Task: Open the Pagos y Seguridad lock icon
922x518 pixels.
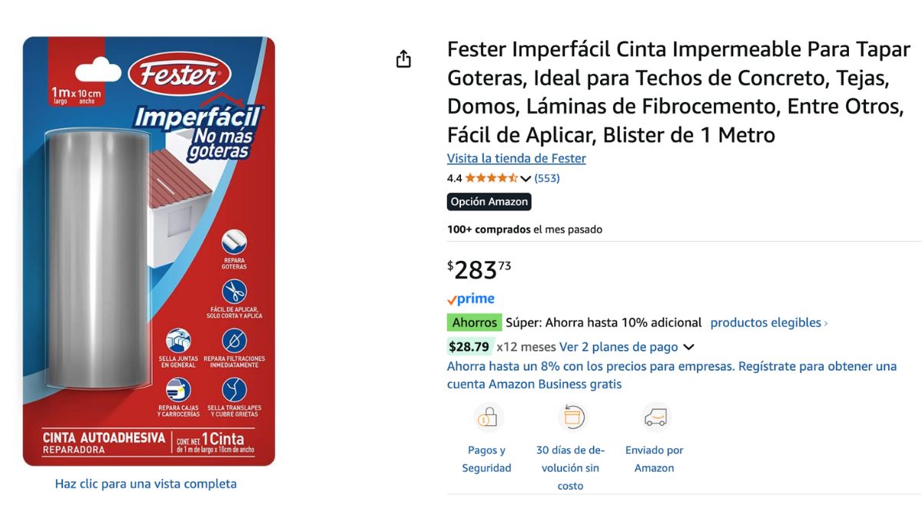Action: tap(487, 417)
